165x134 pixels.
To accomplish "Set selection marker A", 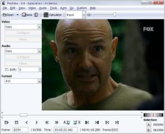I will (67, 122).
